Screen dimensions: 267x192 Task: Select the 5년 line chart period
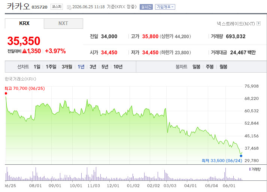coord(105,67)
